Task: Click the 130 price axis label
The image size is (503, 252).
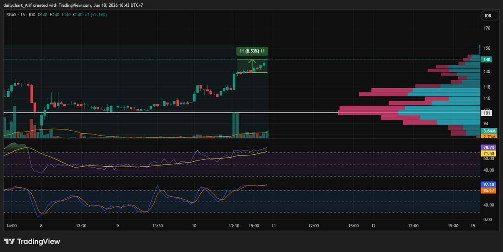Action: pyautogui.click(x=487, y=71)
